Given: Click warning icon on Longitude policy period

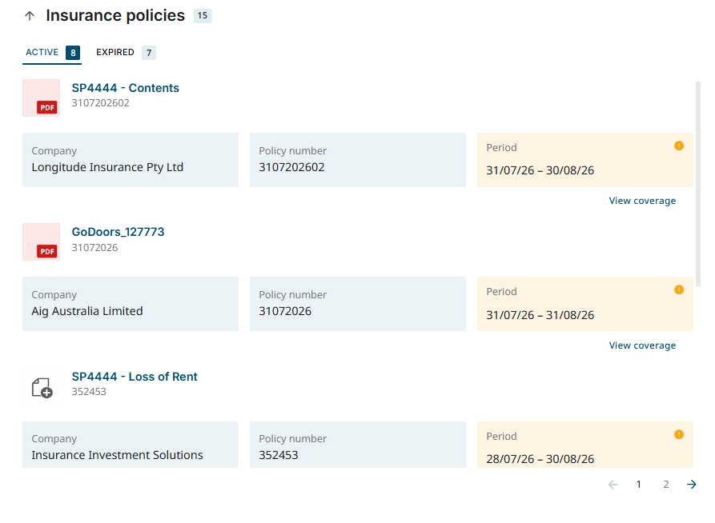Looking at the screenshot, I should 679,146.
